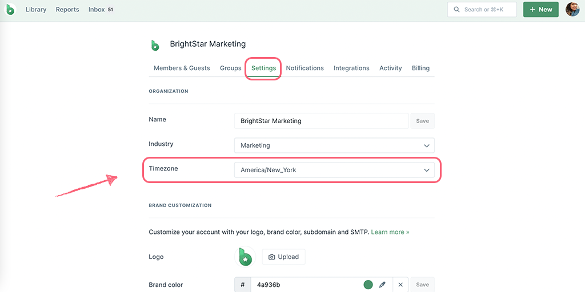
Task: Click the Timezone field label
Action: 163,168
